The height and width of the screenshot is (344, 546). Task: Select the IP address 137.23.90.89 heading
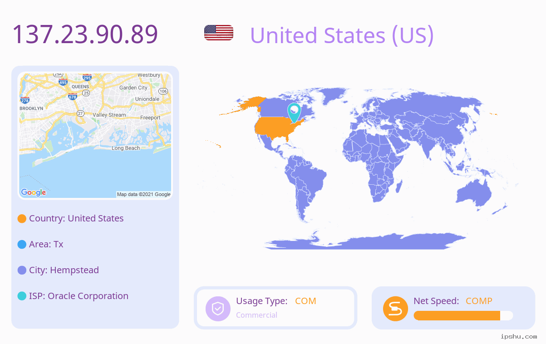(x=85, y=34)
